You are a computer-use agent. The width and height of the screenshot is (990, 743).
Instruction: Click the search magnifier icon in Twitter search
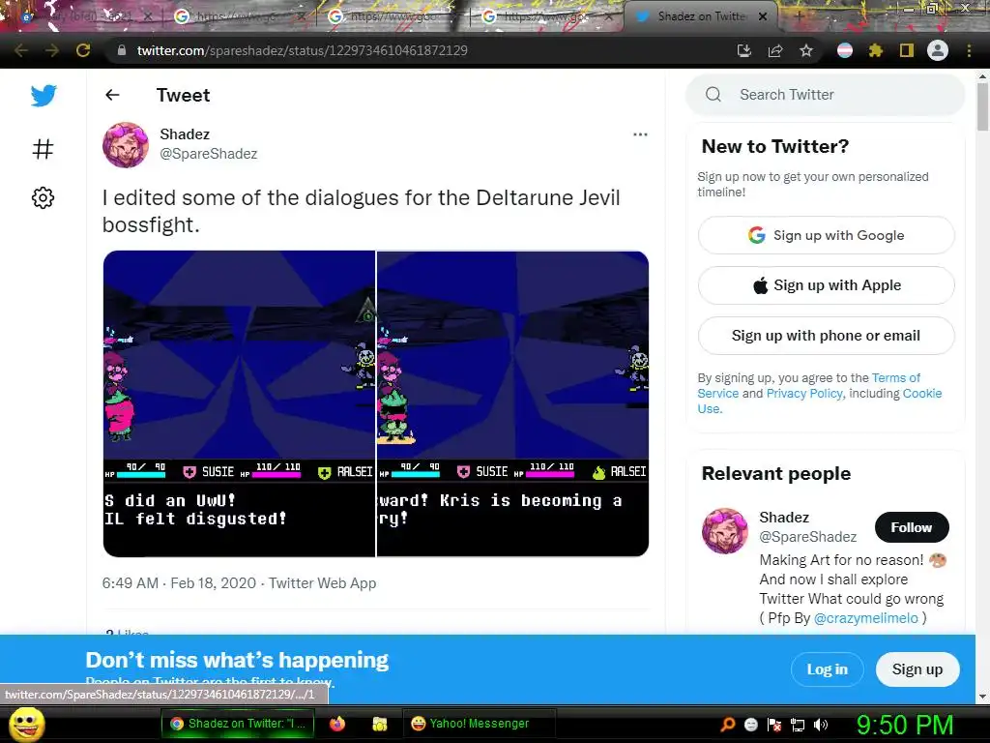713,95
